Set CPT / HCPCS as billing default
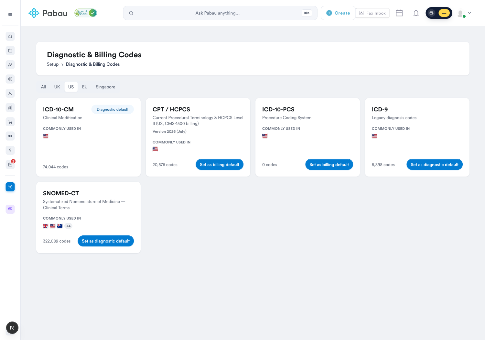485x340 pixels. [x=220, y=164]
